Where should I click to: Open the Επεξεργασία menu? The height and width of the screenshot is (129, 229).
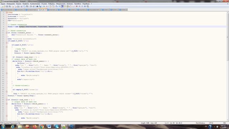11,4
